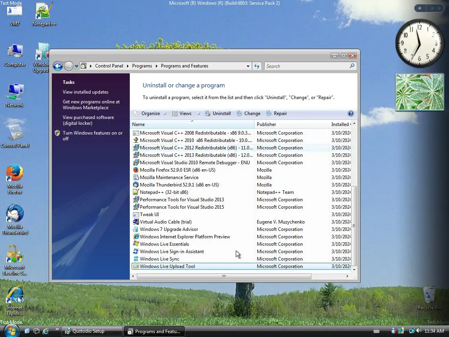This screenshot has width=449, height=337.
Task: Sort by the Publisher column header
Action: pos(292,124)
